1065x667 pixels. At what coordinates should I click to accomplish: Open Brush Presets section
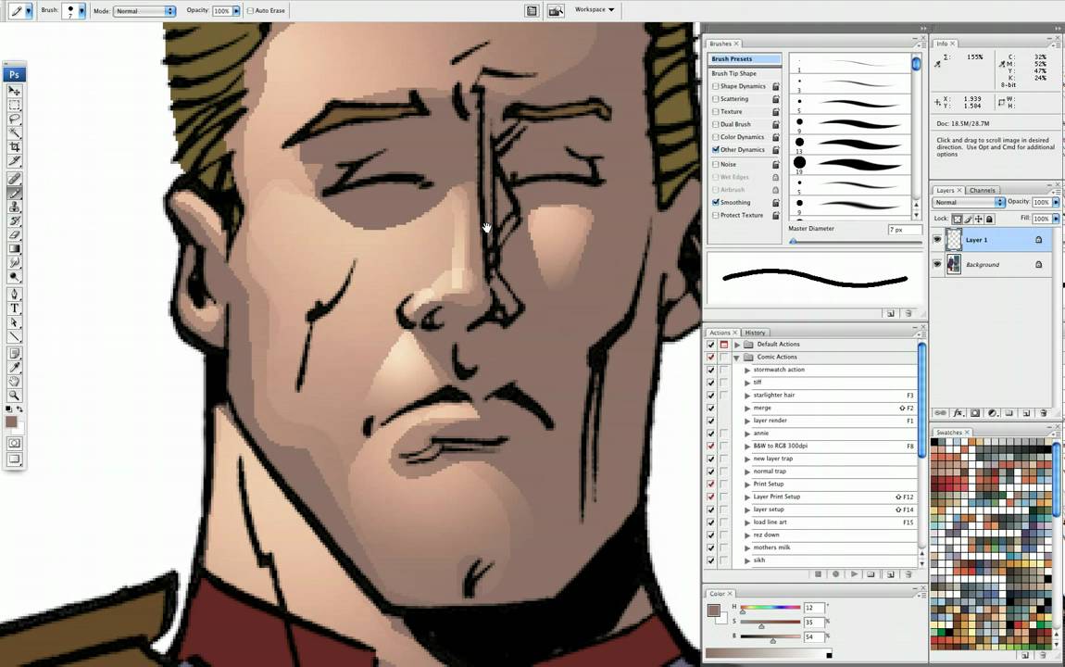click(x=745, y=59)
